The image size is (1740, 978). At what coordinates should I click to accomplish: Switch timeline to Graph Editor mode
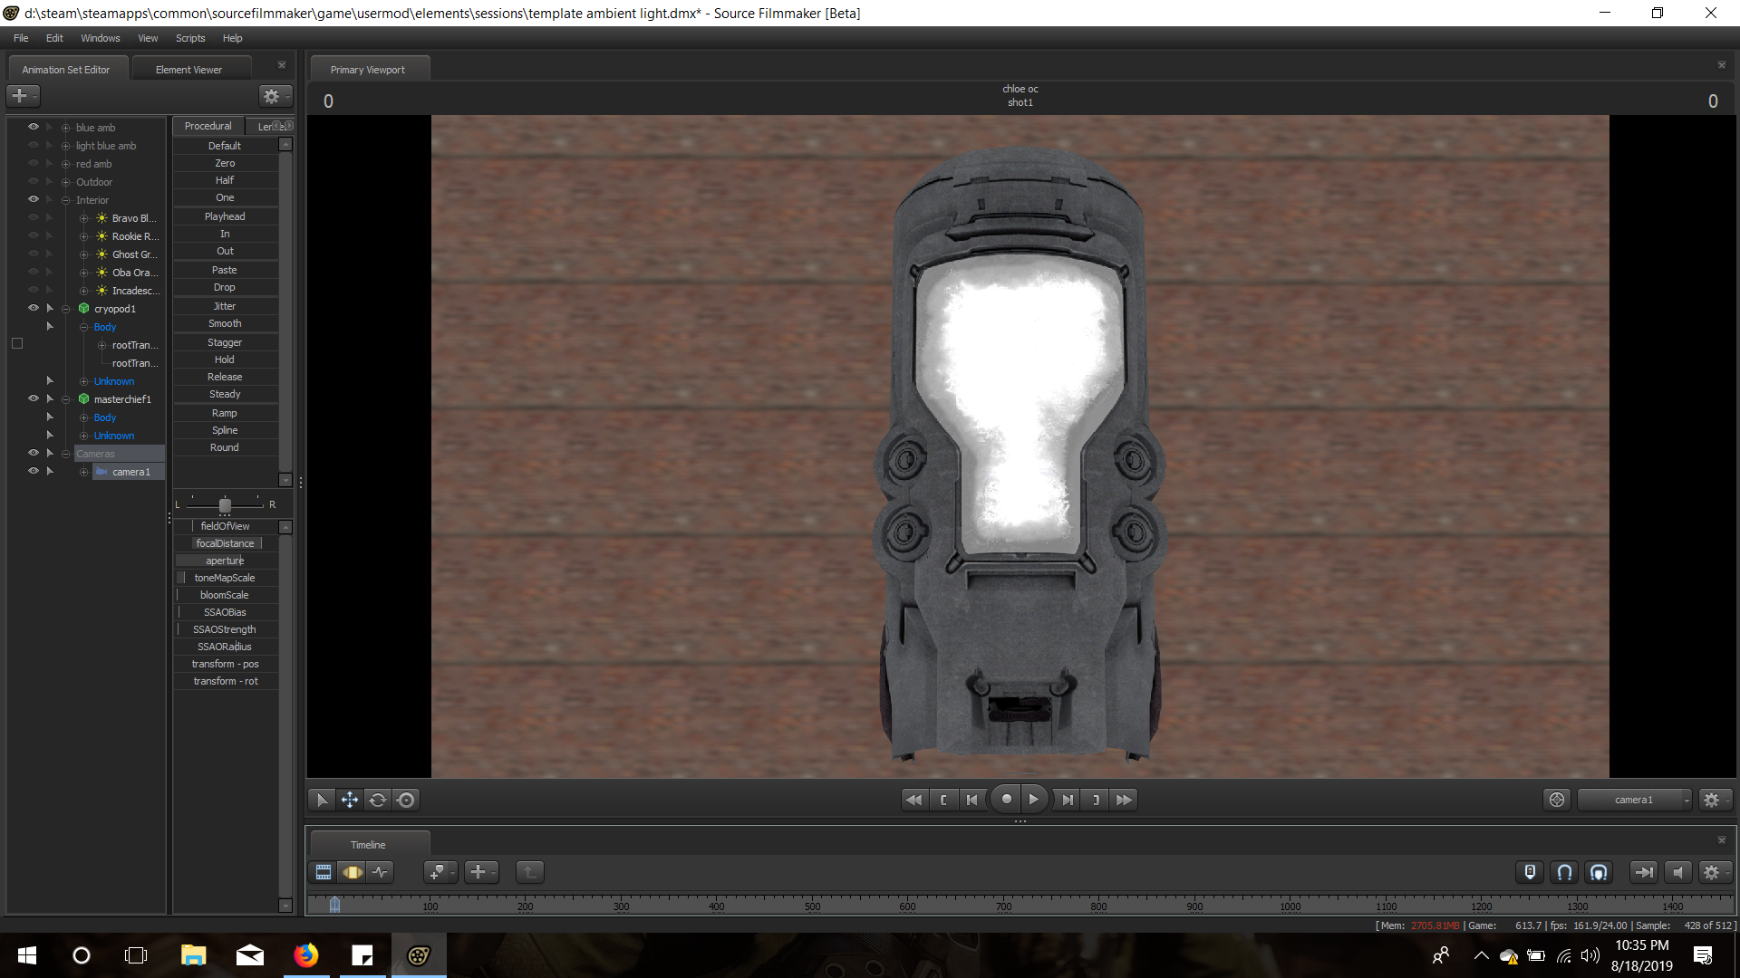click(381, 872)
